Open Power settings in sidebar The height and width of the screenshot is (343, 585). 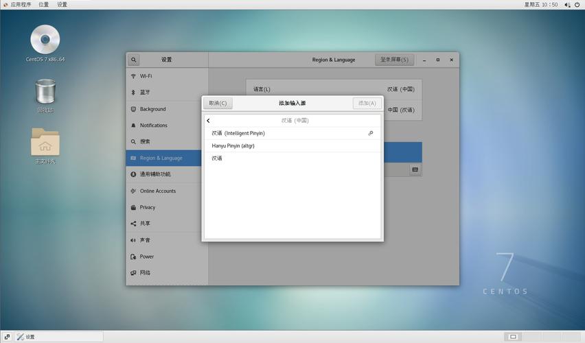pos(167,257)
